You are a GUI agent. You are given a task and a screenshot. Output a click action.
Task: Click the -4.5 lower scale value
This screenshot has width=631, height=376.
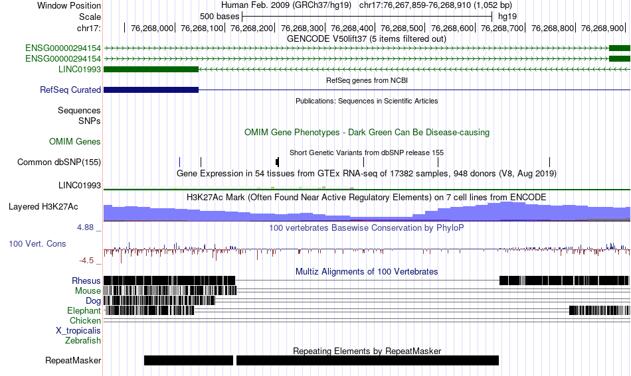[x=86, y=261]
